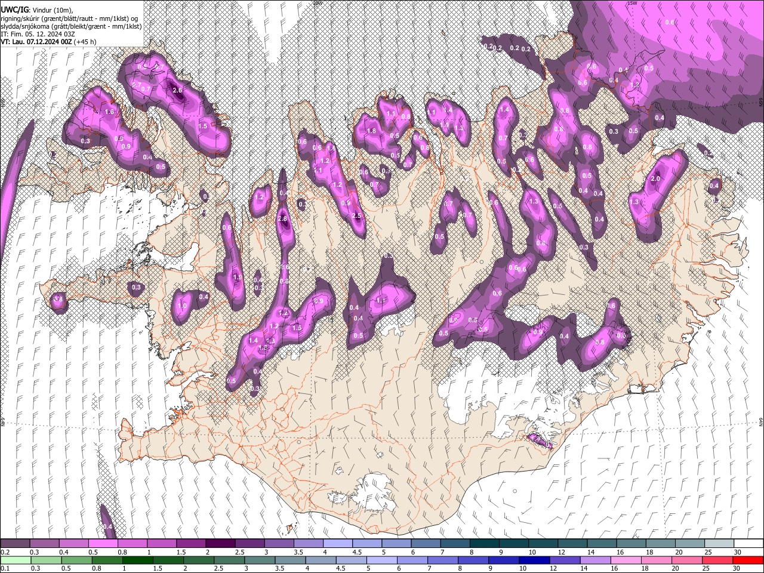Click the 0.1 label under the green bar
764x573 pixels.
[5, 568]
